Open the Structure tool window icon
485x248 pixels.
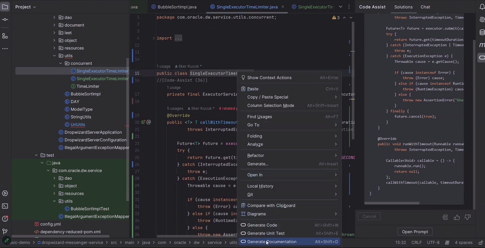5,36
